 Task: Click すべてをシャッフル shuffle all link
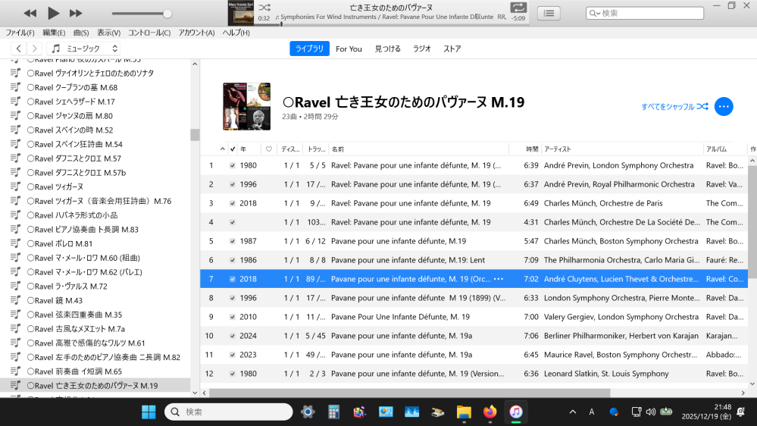tap(674, 107)
